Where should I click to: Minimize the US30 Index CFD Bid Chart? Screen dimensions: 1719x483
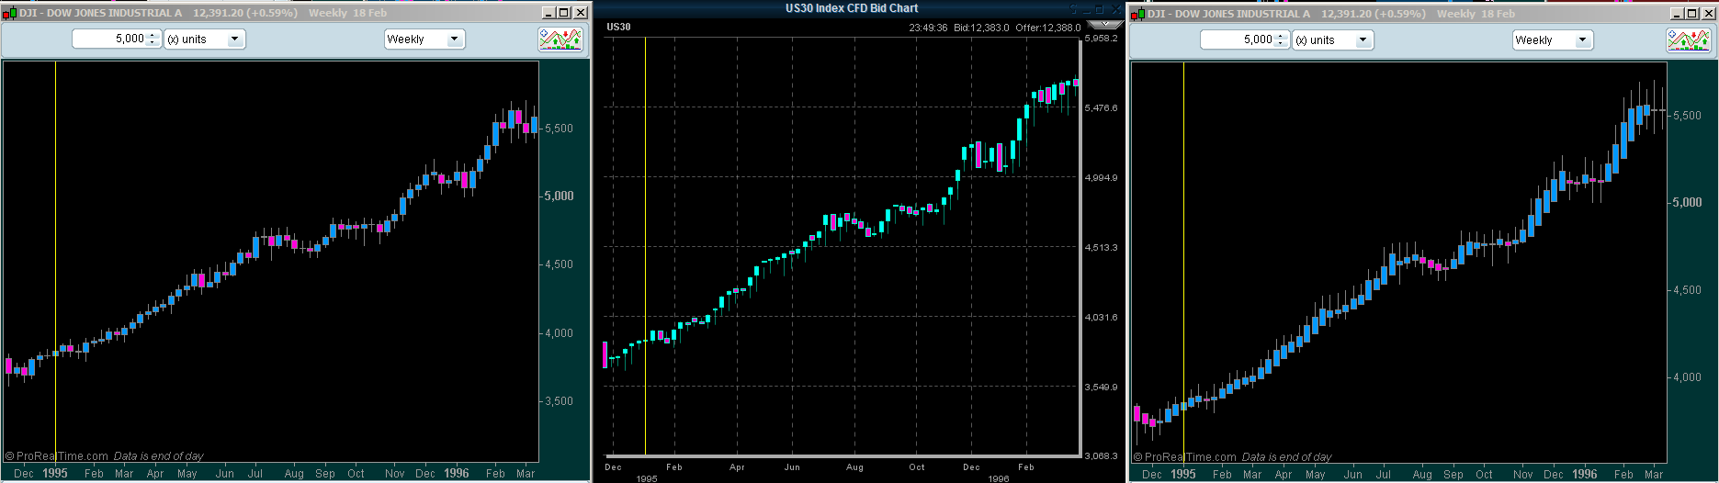click(1087, 10)
